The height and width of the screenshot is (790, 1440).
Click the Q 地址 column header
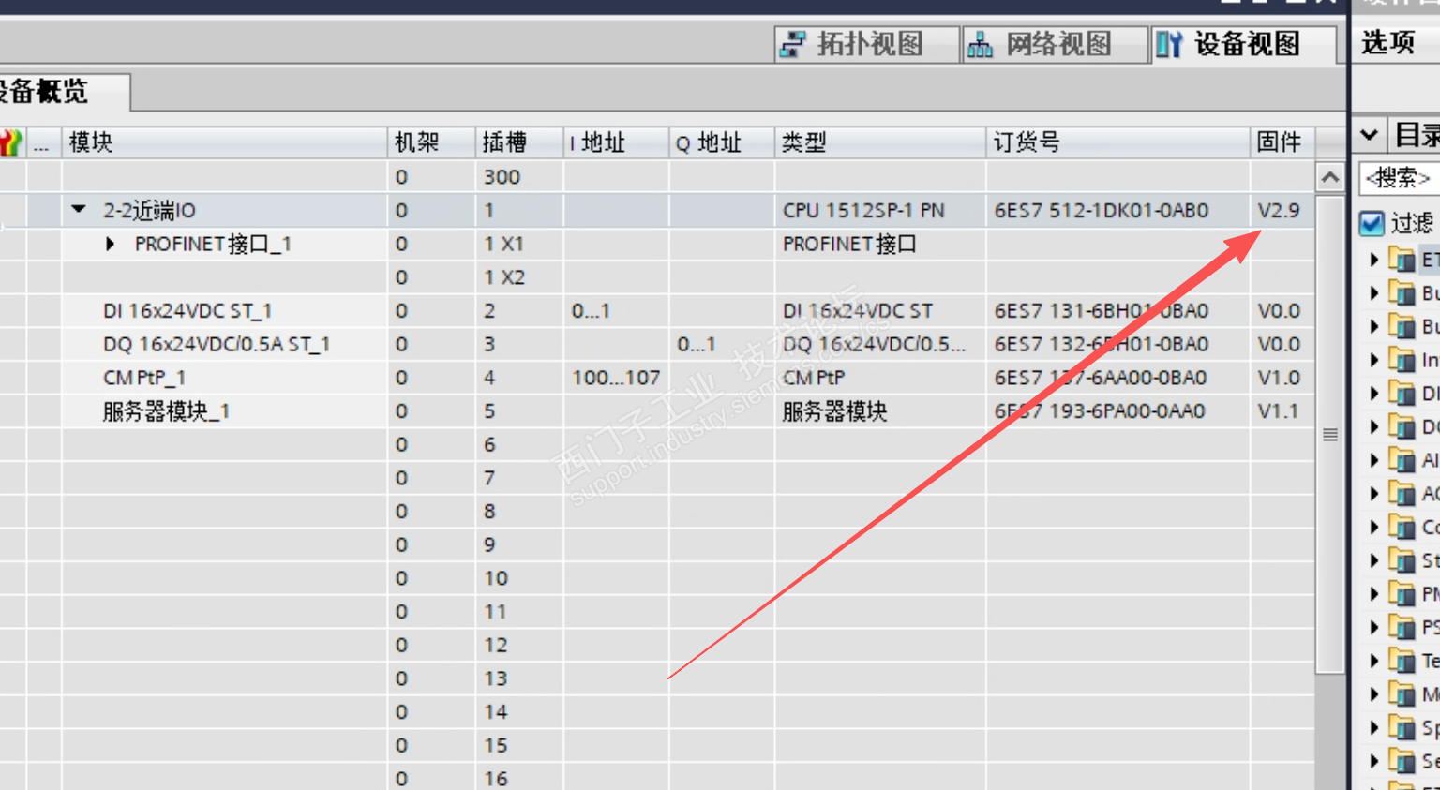[x=722, y=142]
